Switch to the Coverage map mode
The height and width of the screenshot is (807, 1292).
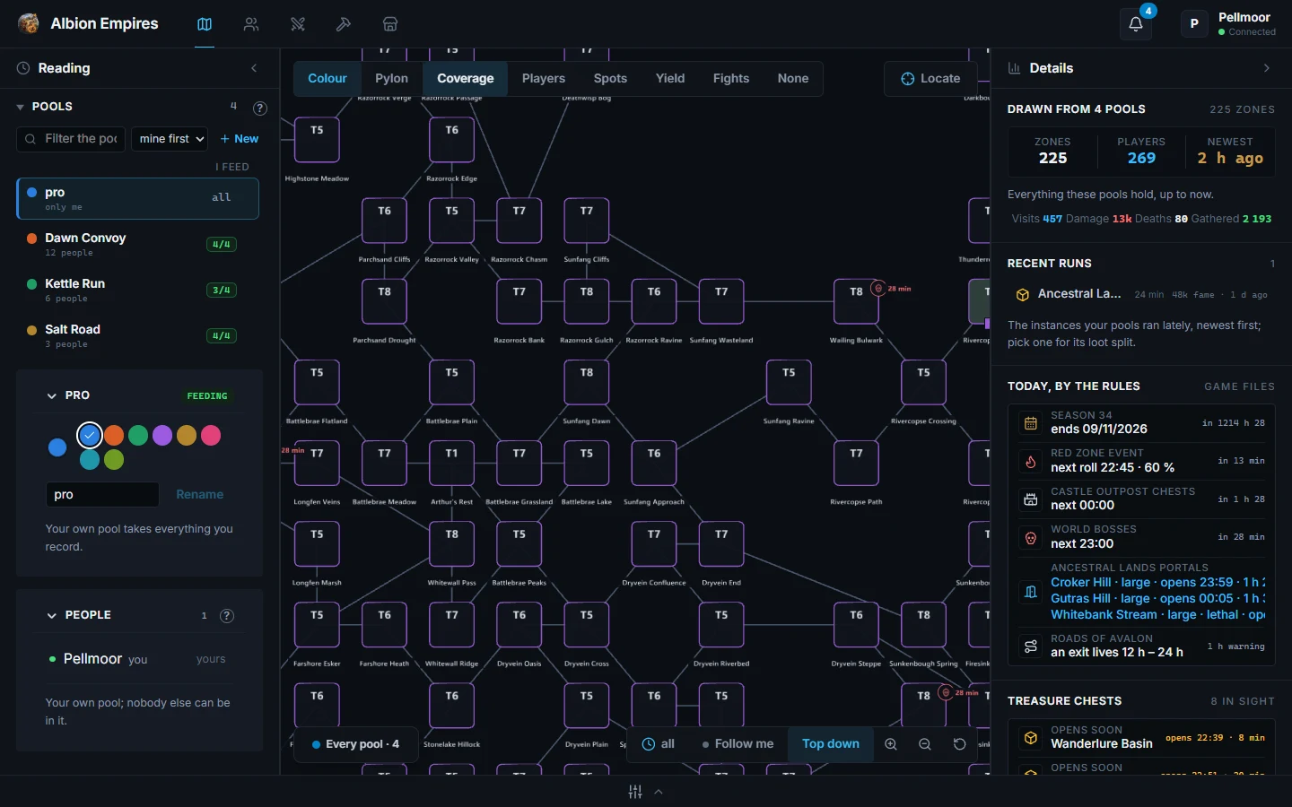click(x=466, y=79)
